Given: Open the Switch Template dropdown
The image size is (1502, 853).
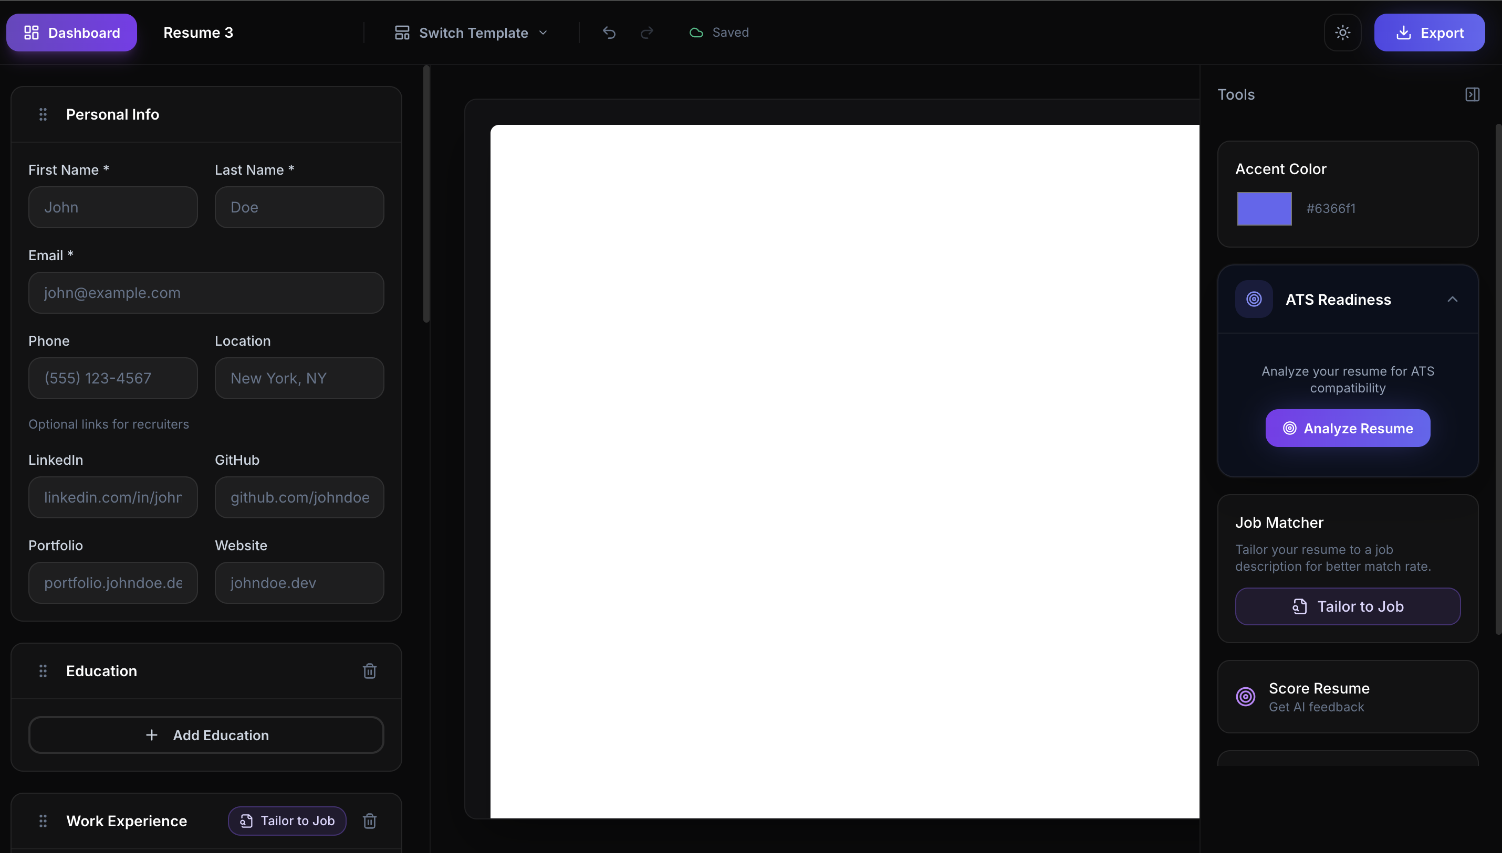Looking at the screenshot, I should coord(472,33).
